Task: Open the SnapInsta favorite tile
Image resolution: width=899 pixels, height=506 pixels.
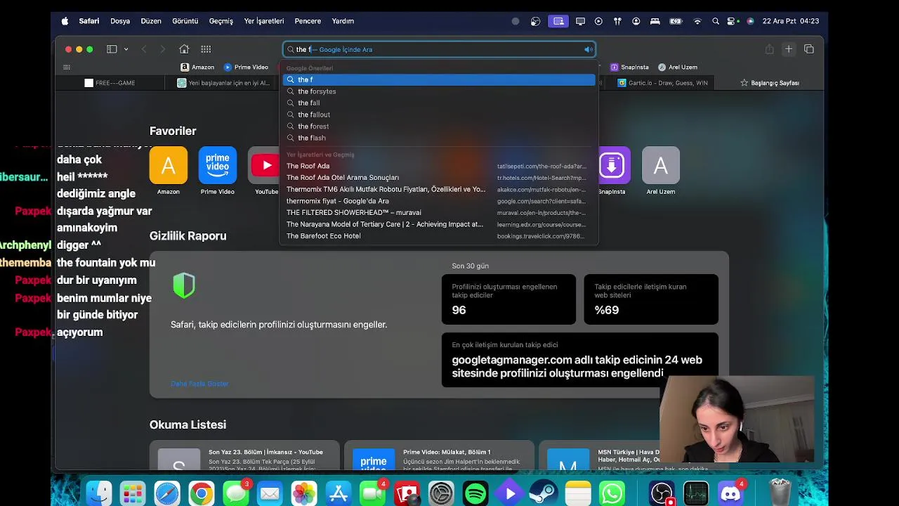Action: point(612,166)
